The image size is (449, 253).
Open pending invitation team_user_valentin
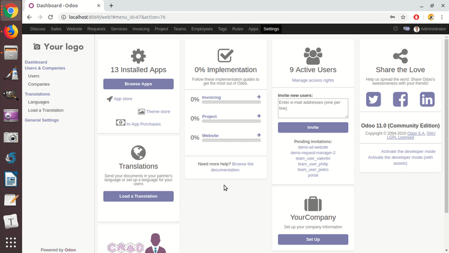tap(313, 158)
